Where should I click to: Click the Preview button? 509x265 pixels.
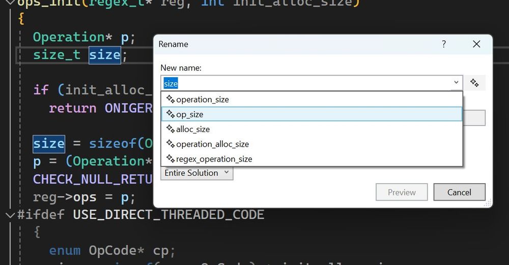tap(402, 192)
